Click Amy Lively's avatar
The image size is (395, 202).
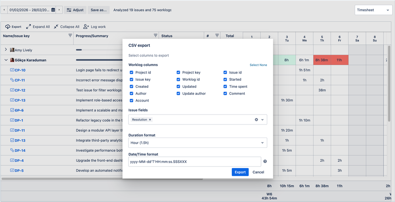[x=12, y=50]
